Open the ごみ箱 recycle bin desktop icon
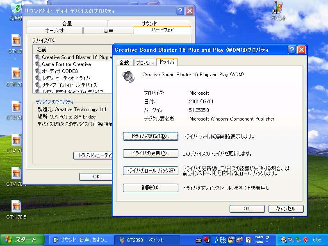This screenshot has width=328, height=246. (16, 11)
